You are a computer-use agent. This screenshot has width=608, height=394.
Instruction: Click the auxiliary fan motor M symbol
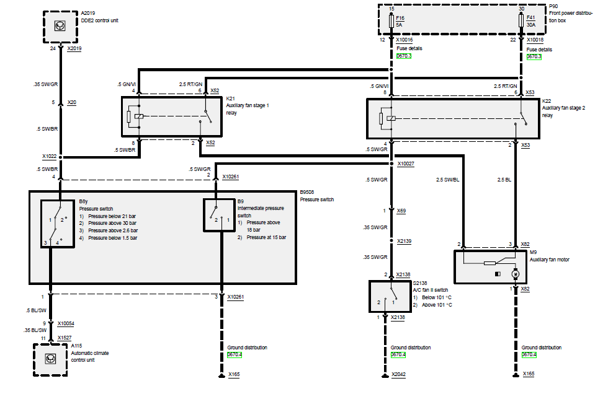tap(516, 274)
